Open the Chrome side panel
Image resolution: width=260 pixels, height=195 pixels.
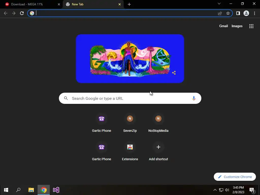(238, 13)
